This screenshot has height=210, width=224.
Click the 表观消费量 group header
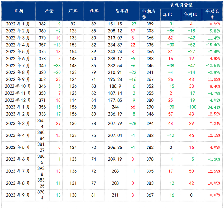pyautogui.click(x=181, y=5)
